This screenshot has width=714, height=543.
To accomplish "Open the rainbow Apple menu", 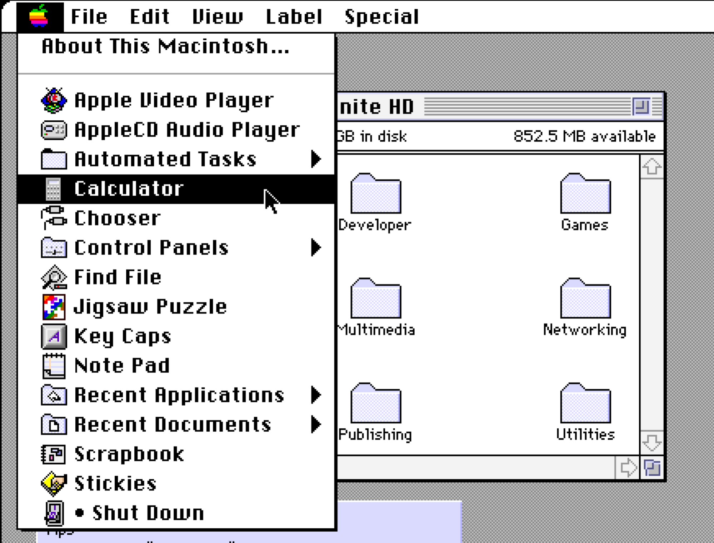I will click(x=40, y=16).
